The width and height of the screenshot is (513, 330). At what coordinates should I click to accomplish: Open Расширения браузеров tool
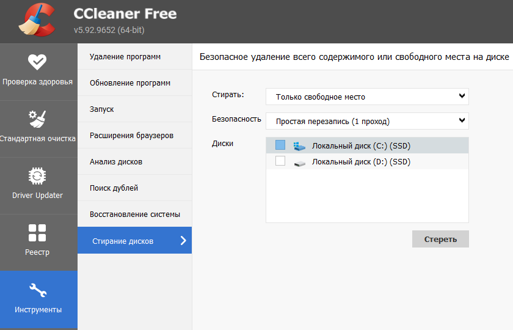(134, 135)
